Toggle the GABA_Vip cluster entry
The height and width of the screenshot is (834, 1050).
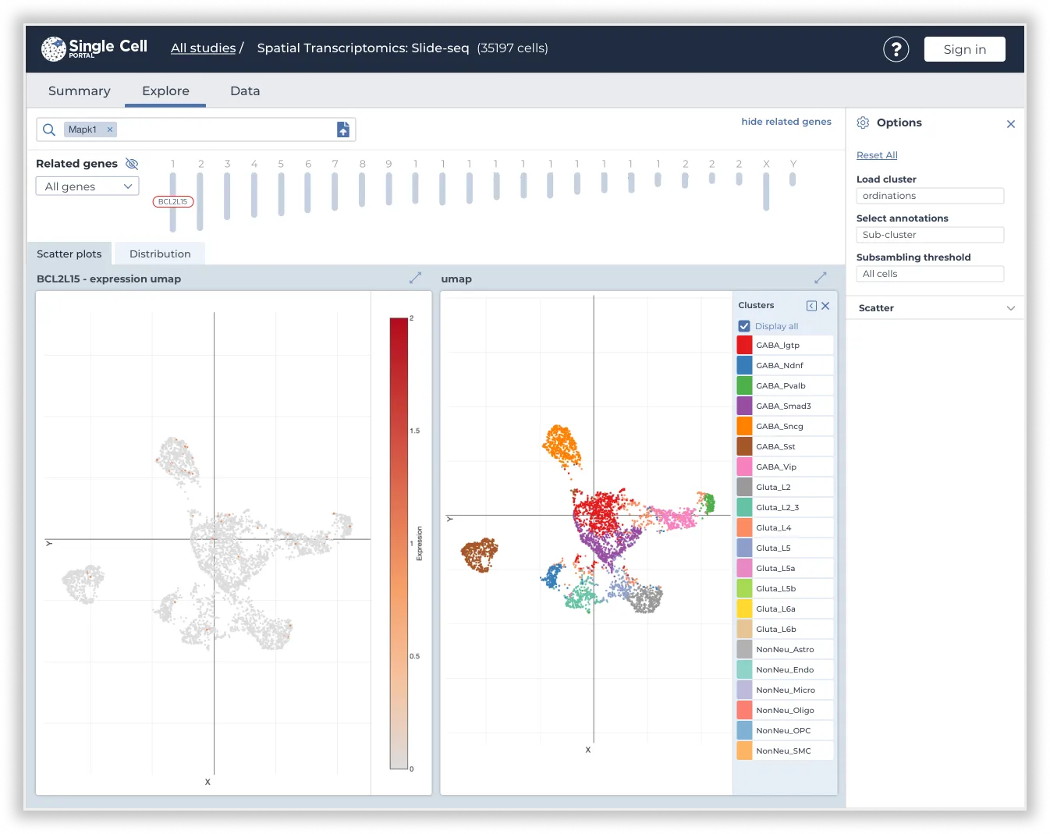click(785, 467)
